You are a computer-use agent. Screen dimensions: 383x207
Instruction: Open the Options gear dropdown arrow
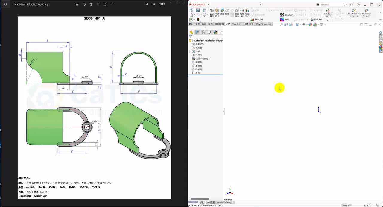point(207,15)
